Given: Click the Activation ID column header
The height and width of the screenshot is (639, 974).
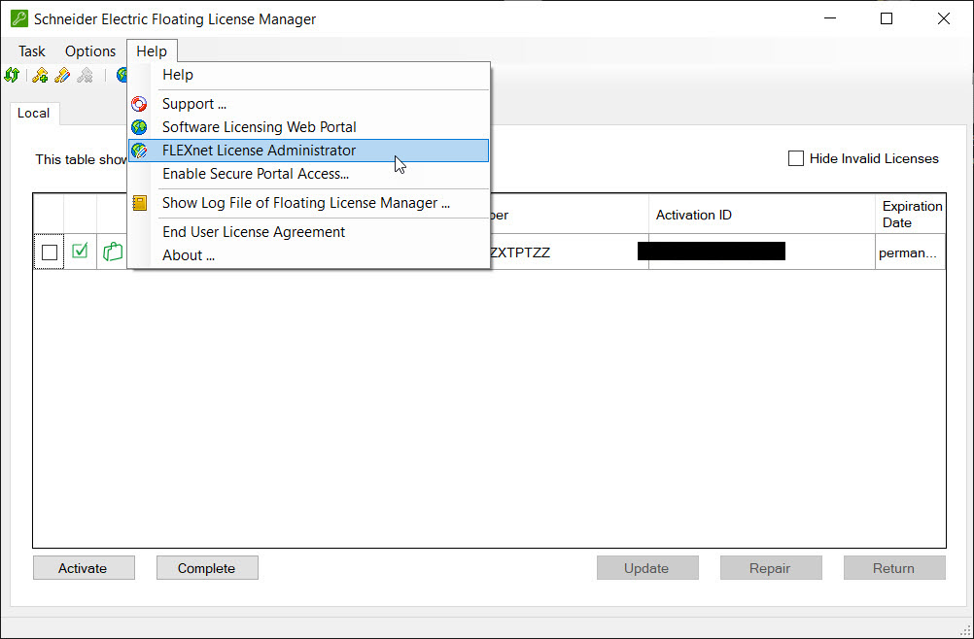Looking at the screenshot, I should click(761, 215).
